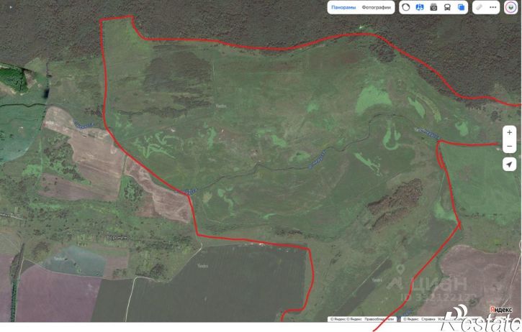Zoom in with the plus button
The image size is (522, 332).
click(509, 133)
